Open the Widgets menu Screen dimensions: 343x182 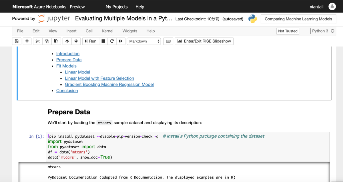coord(130,31)
